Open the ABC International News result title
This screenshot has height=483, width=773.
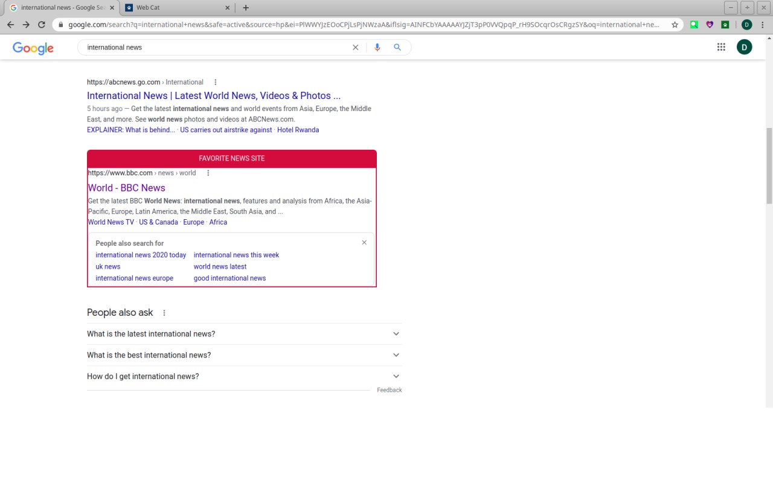click(214, 95)
